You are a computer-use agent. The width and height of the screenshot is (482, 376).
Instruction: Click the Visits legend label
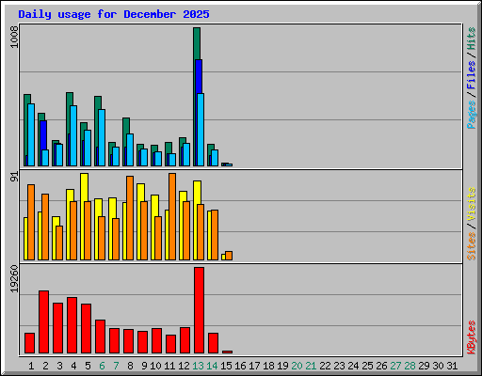(471, 205)
